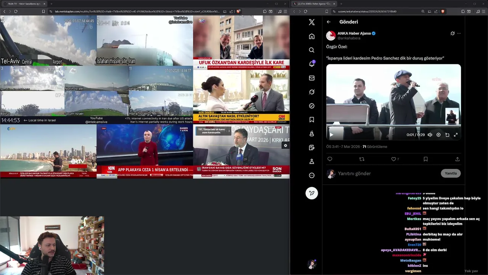Screen dimensions: 488x275
Task: Open verified badge icon in X sidebar
Action: pyautogui.click(x=311, y=106)
